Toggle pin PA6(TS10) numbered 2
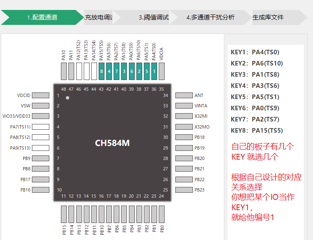Viewport: 313px width, 240px height. [139, 71]
